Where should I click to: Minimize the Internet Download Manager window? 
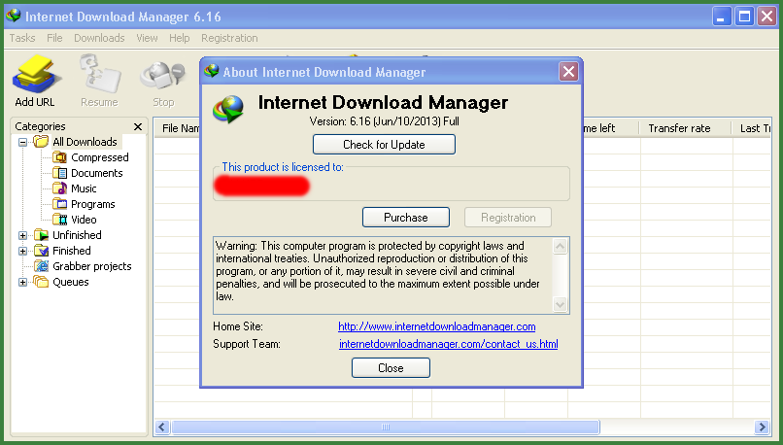(722, 17)
